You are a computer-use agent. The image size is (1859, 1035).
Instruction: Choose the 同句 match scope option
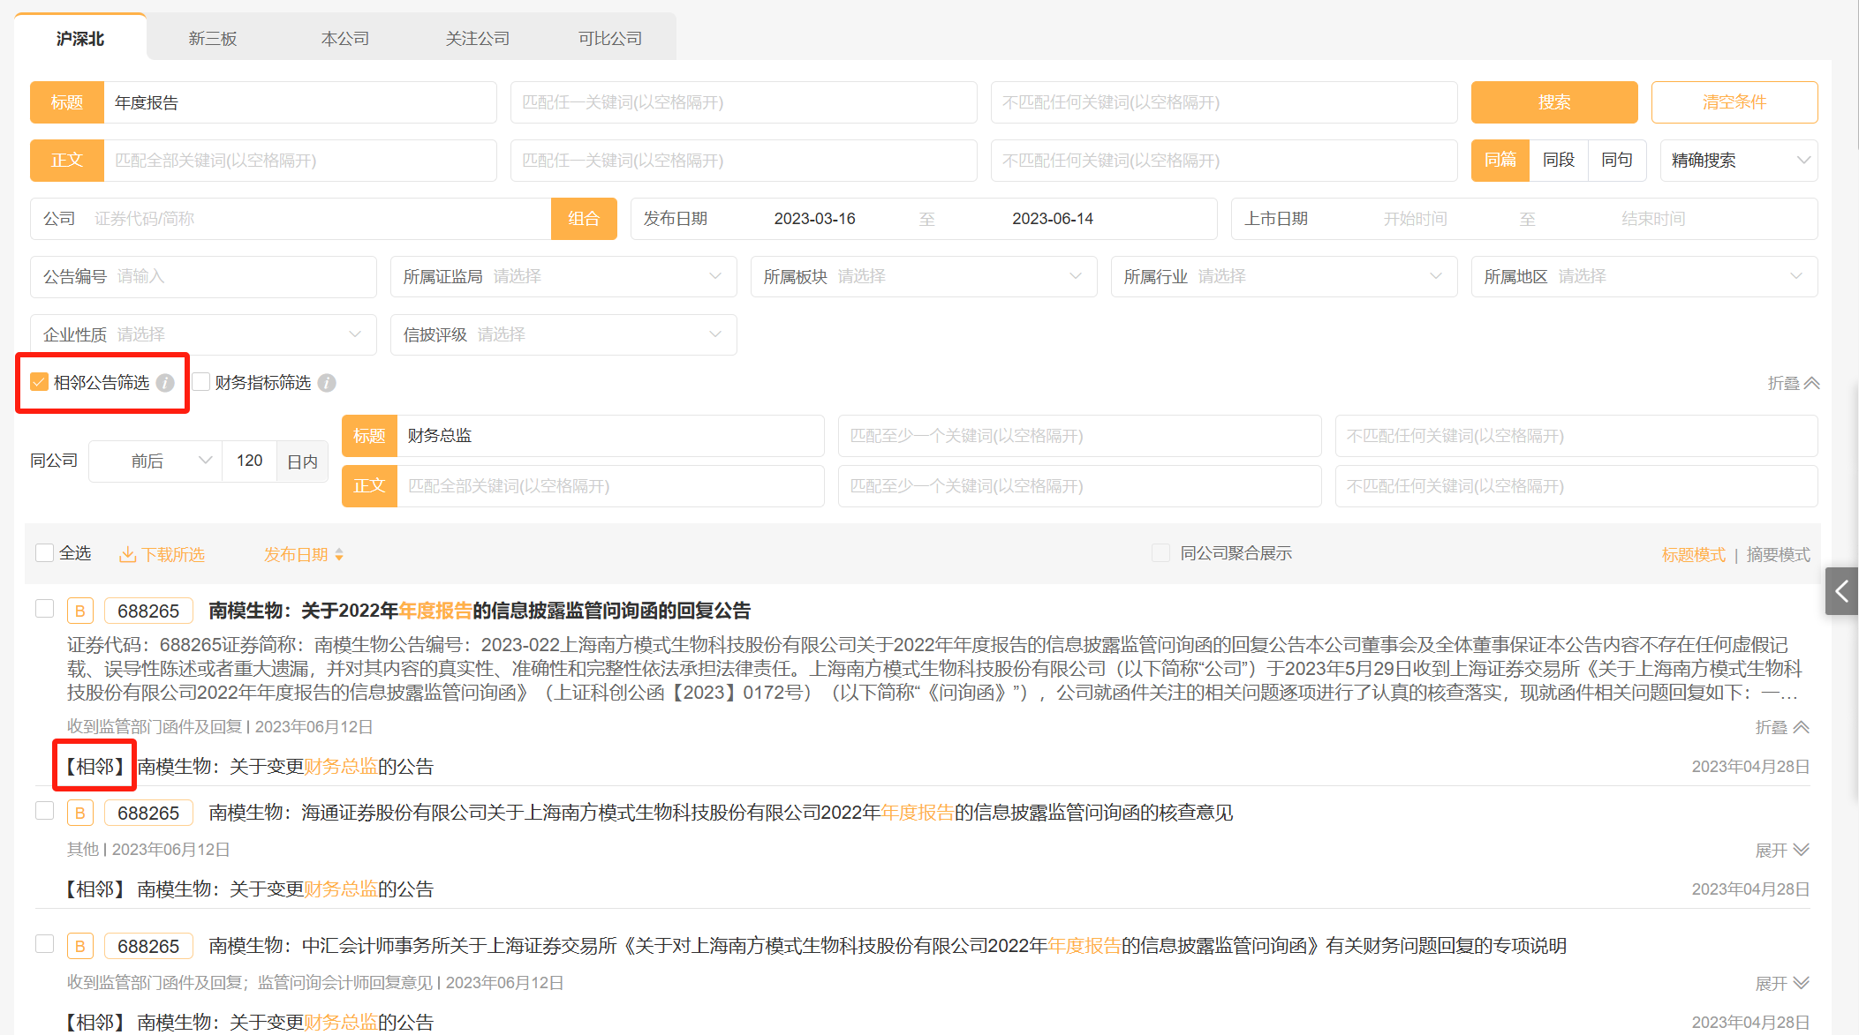[x=1617, y=161]
